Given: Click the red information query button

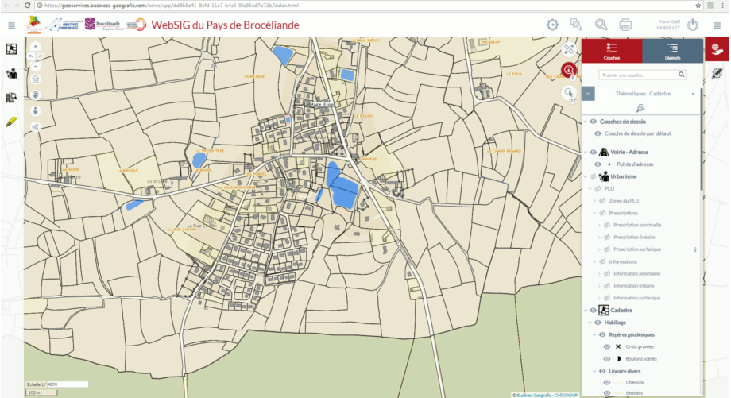Looking at the screenshot, I should coord(568,70).
